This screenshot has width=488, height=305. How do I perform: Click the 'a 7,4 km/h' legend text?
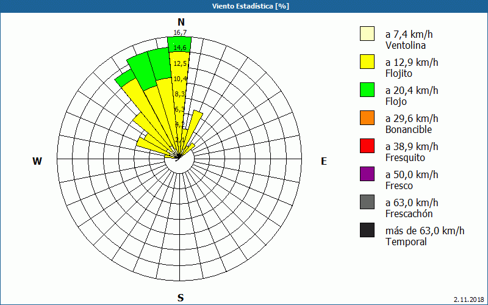[x=409, y=34]
